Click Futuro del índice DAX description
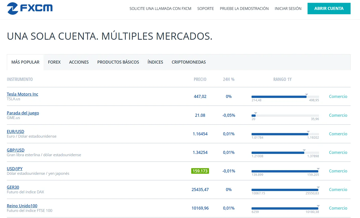 pyautogui.click(x=25, y=192)
